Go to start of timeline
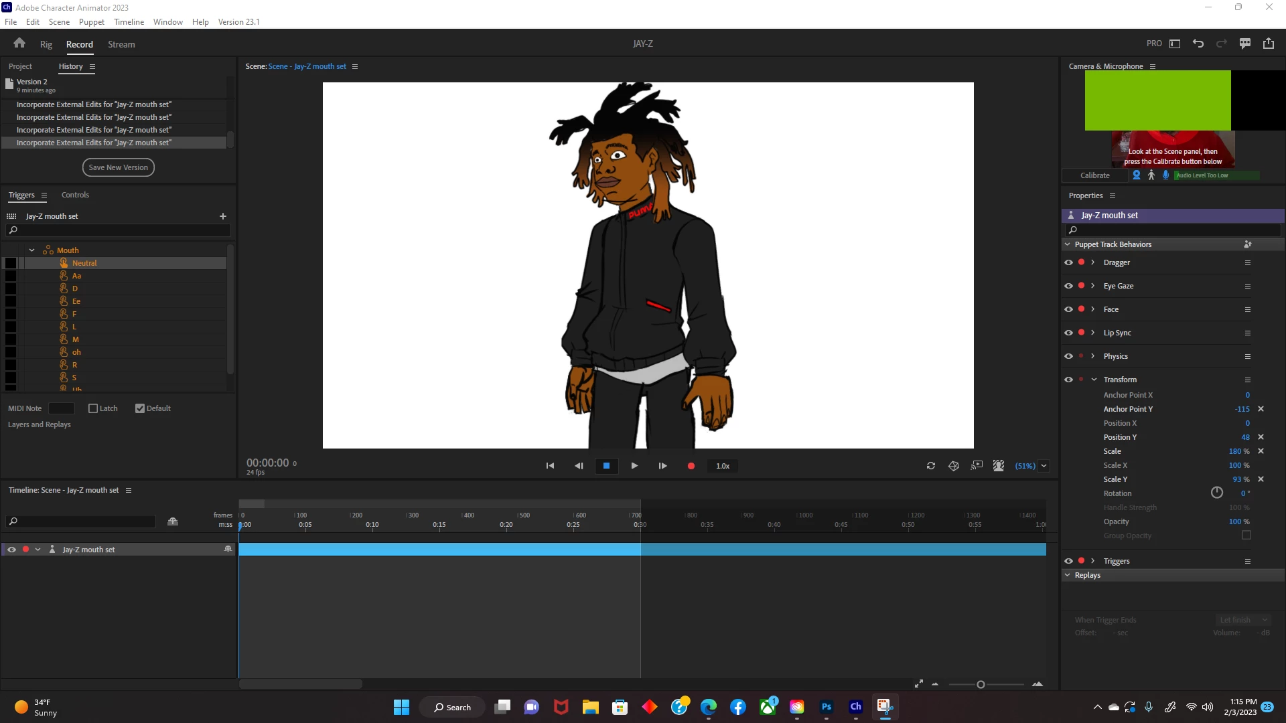 click(550, 466)
